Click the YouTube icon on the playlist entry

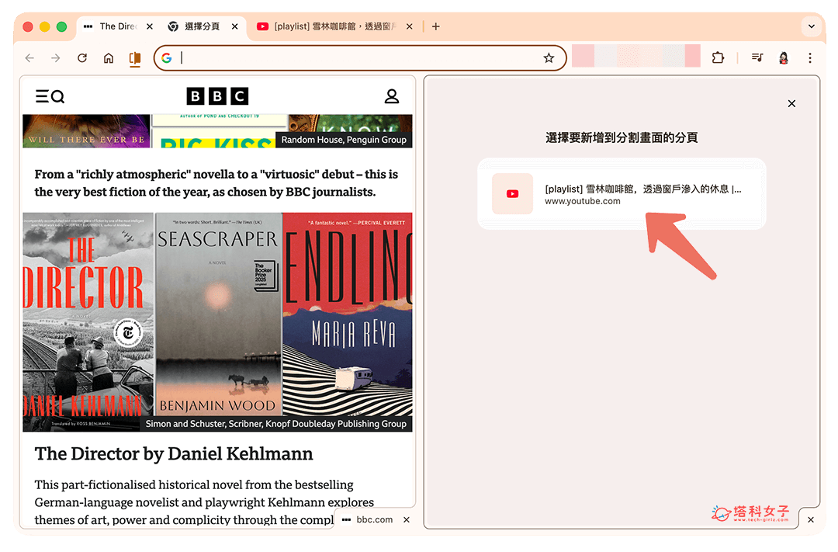click(x=512, y=194)
